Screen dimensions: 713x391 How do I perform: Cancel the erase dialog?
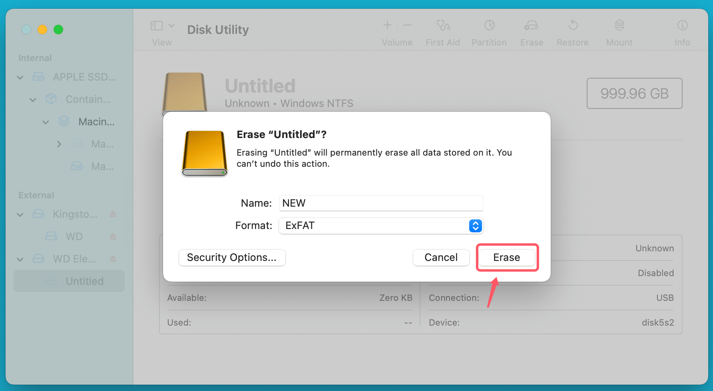tap(441, 257)
